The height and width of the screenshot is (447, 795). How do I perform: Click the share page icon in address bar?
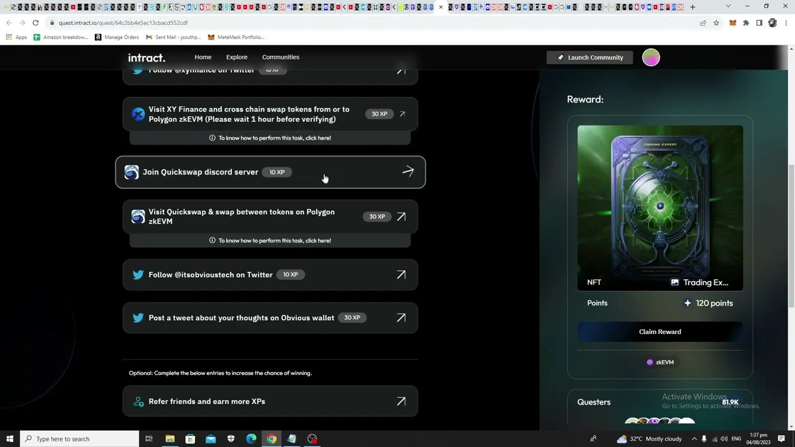point(702,23)
